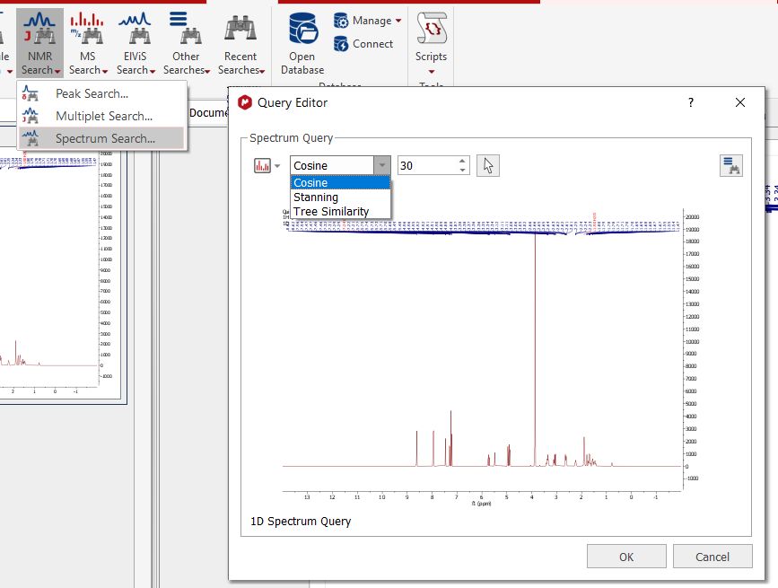Click the 'Spectrum Query' group title
The height and width of the screenshot is (588, 778).
coord(292,138)
